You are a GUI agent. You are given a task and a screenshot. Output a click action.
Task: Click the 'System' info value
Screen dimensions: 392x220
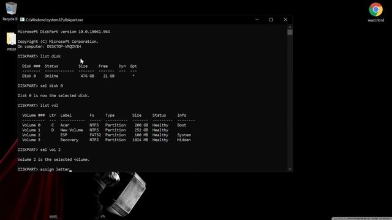(x=184, y=135)
